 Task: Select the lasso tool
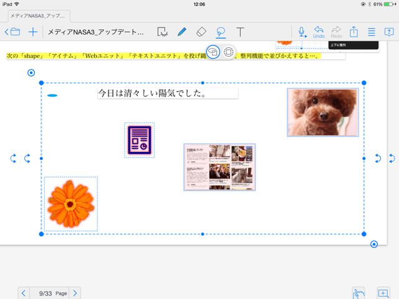[221, 32]
